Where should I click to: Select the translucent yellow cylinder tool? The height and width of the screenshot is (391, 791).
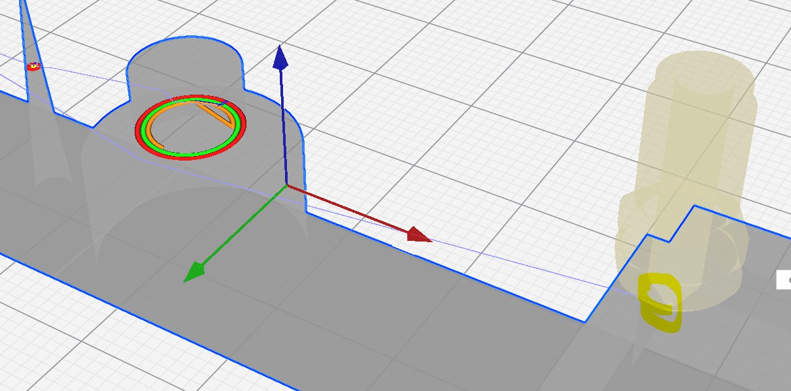point(686,180)
